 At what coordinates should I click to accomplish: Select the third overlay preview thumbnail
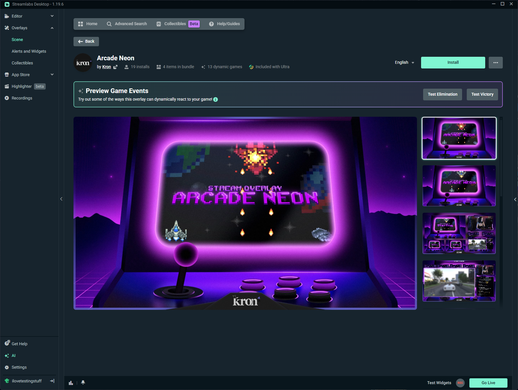tap(459, 233)
